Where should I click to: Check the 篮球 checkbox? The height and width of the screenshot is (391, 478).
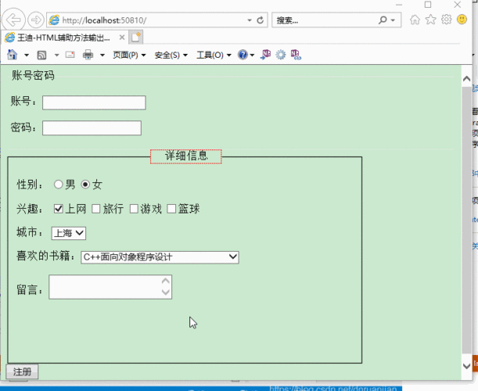[171, 209]
